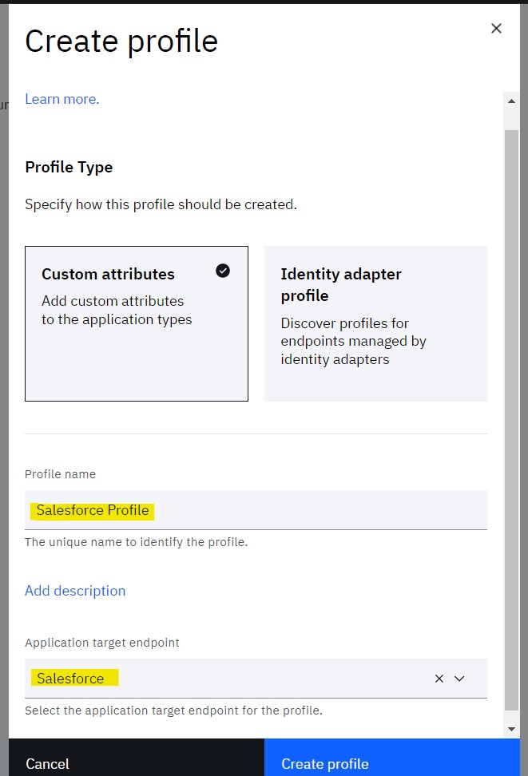The height and width of the screenshot is (776, 528).
Task: Click the Profile Type section heading
Action: click(69, 167)
